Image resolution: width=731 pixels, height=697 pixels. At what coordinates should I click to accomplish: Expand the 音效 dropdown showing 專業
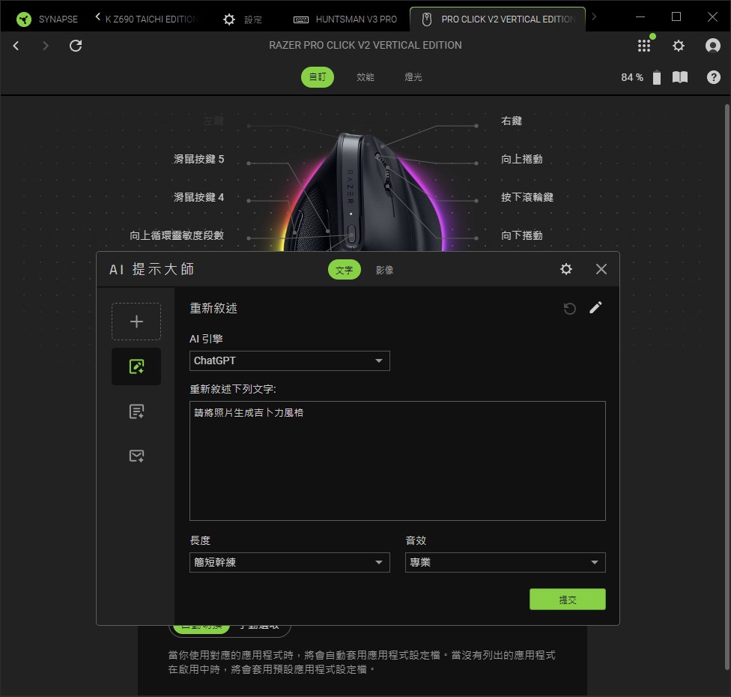pyautogui.click(x=506, y=562)
